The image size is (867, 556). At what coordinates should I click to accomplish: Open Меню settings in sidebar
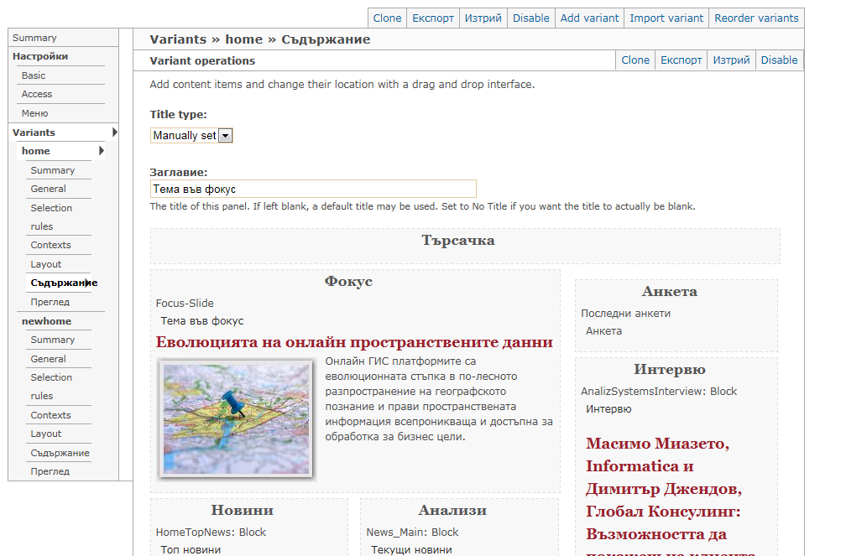click(x=35, y=113)
